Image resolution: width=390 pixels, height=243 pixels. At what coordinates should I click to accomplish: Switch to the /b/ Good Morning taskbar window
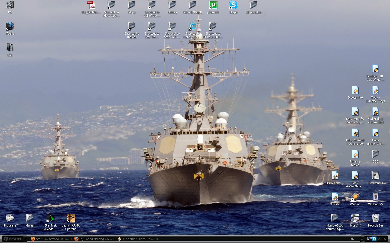pyautogui.click(x=94, y=239)
